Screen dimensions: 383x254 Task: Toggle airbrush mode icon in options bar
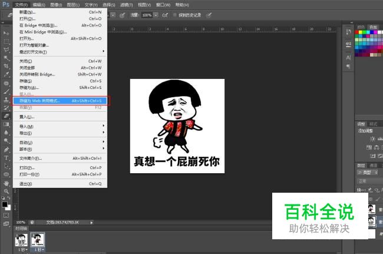165,15
